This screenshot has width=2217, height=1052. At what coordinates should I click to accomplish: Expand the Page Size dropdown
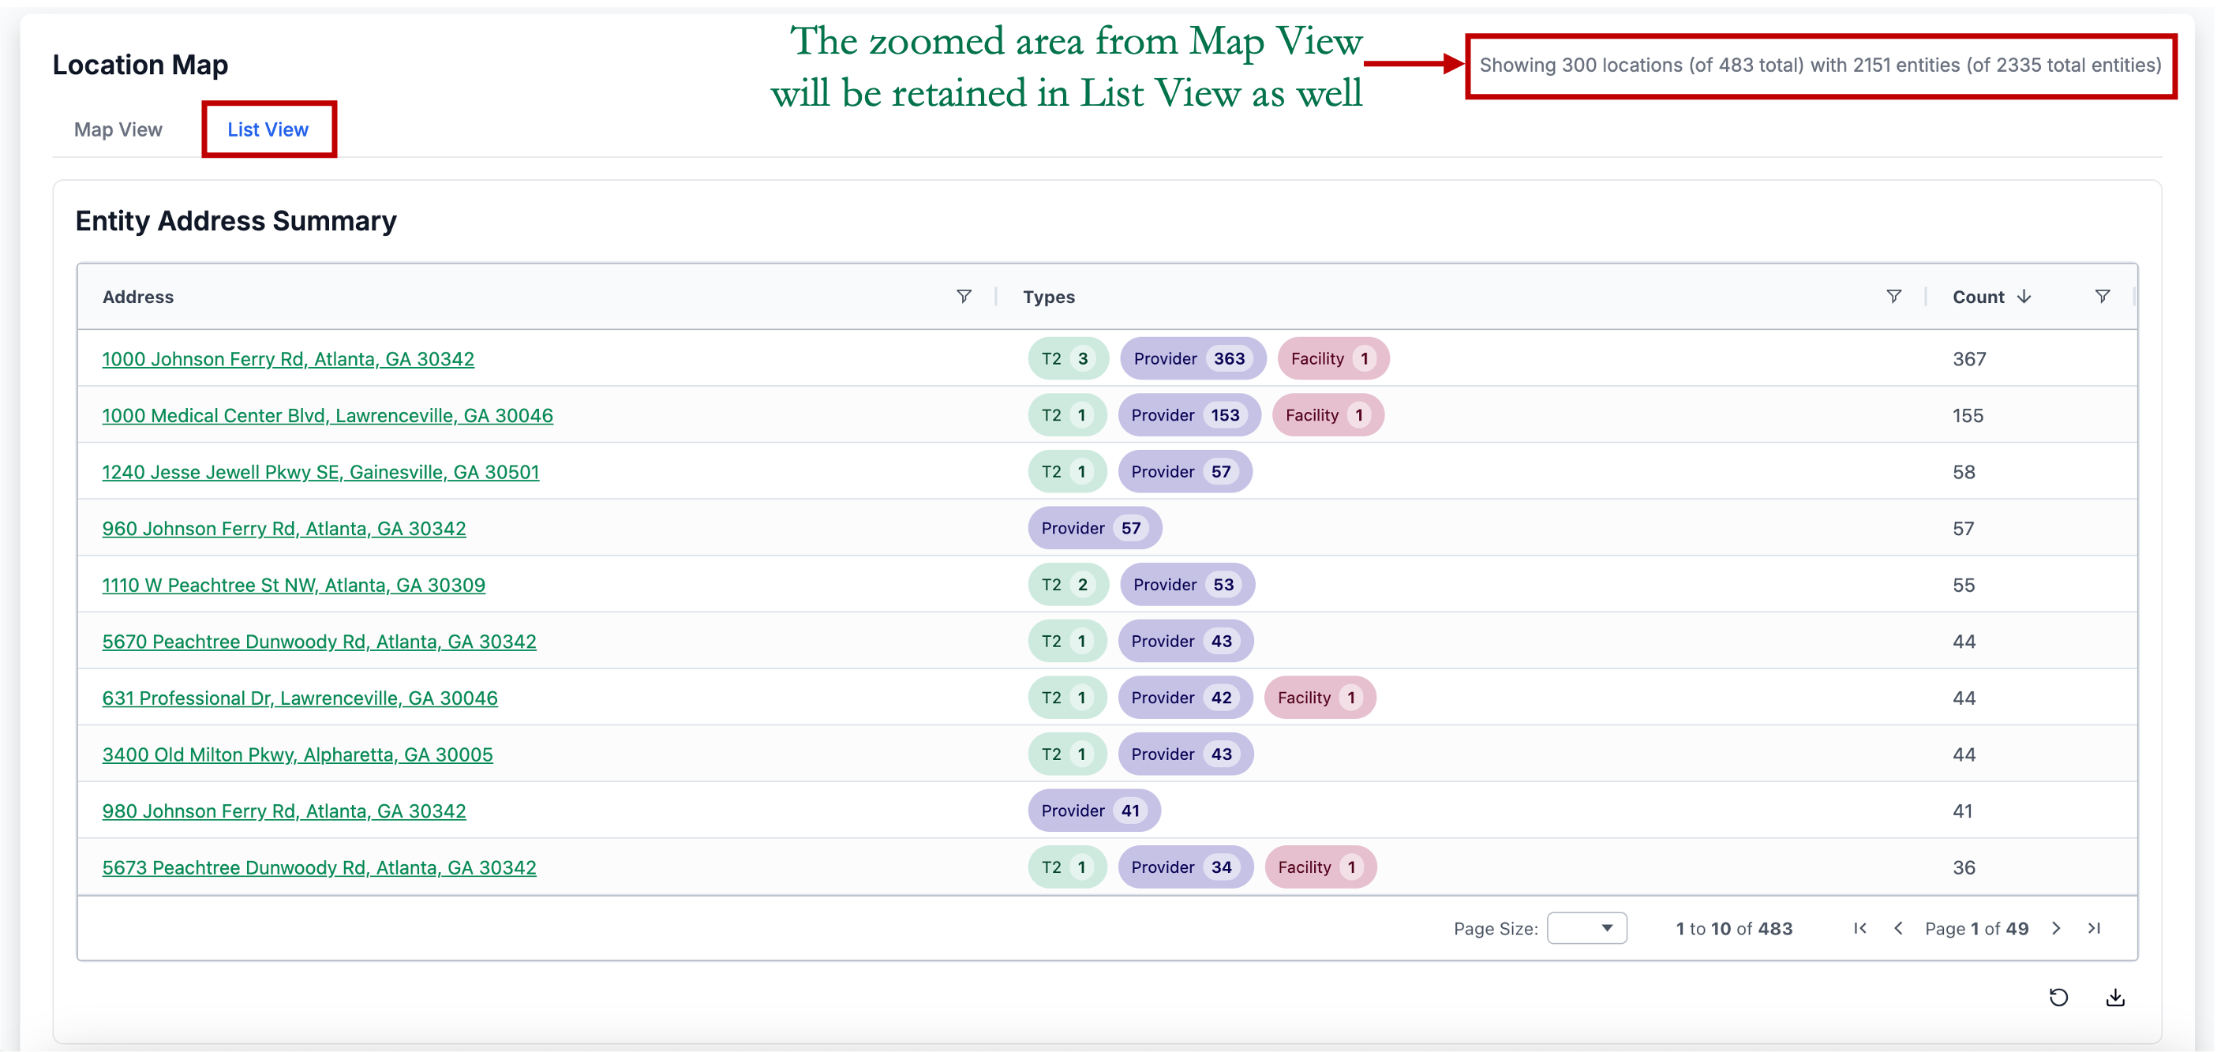click(1586, 928)
